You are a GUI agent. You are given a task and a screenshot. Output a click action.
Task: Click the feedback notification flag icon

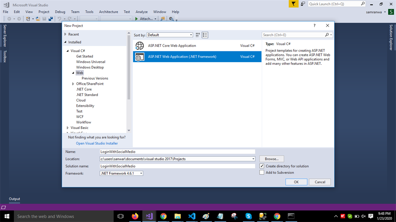pyautogui.click(x=294, y=4)
